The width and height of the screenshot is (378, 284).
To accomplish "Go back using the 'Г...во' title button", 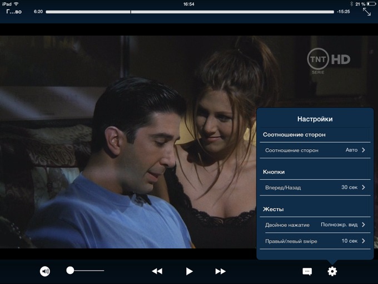I will click(14, 12).
